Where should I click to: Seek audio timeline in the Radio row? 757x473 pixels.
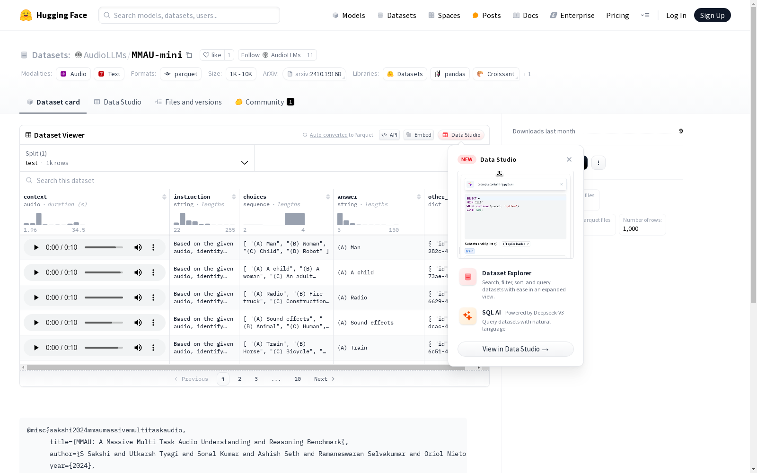tap(104, 298)
